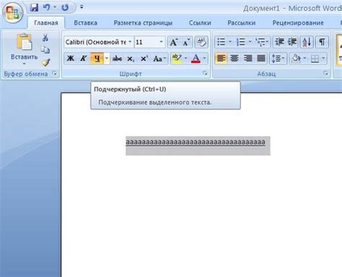
Task: Open the Aa change case menu
Action: point(159,58)
